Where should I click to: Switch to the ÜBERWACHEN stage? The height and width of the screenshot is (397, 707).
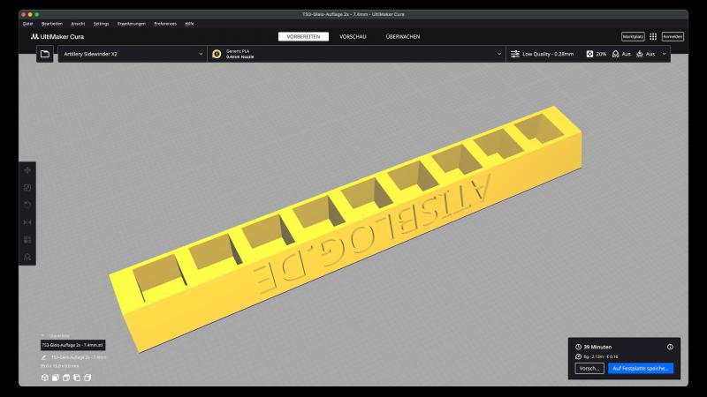[403, 36]
